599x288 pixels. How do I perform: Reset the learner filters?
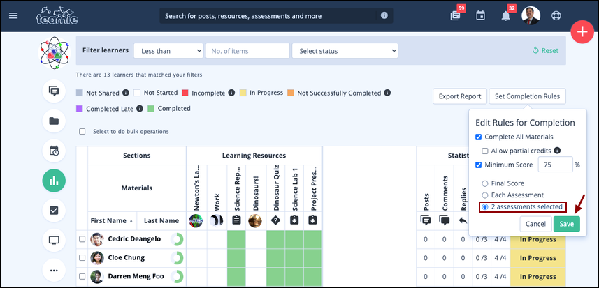click(545, 51)
